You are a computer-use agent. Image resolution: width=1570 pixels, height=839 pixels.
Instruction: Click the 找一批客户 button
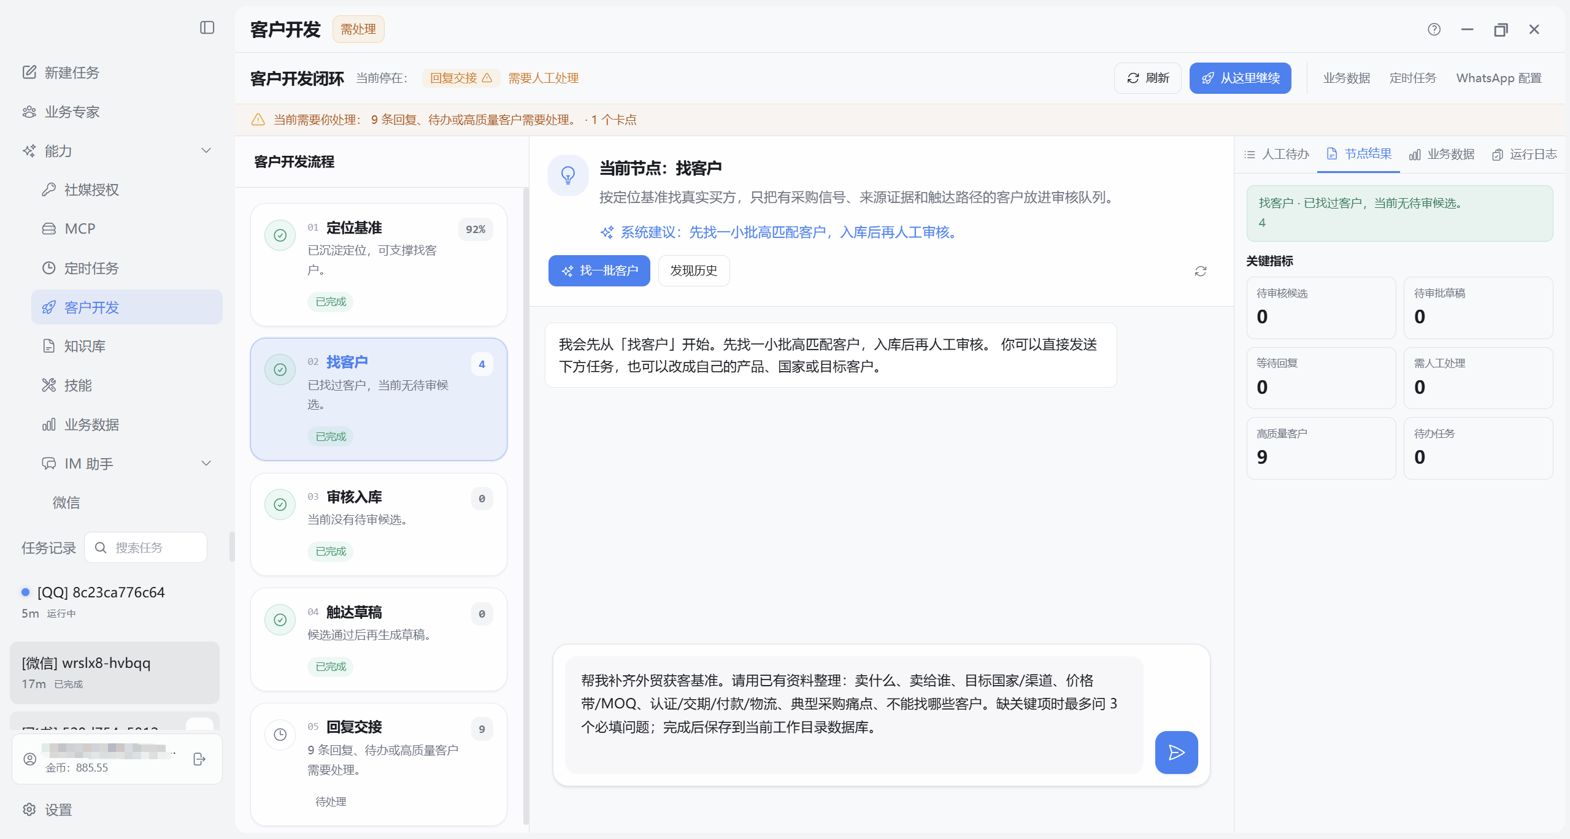click(x=599, y=270)
